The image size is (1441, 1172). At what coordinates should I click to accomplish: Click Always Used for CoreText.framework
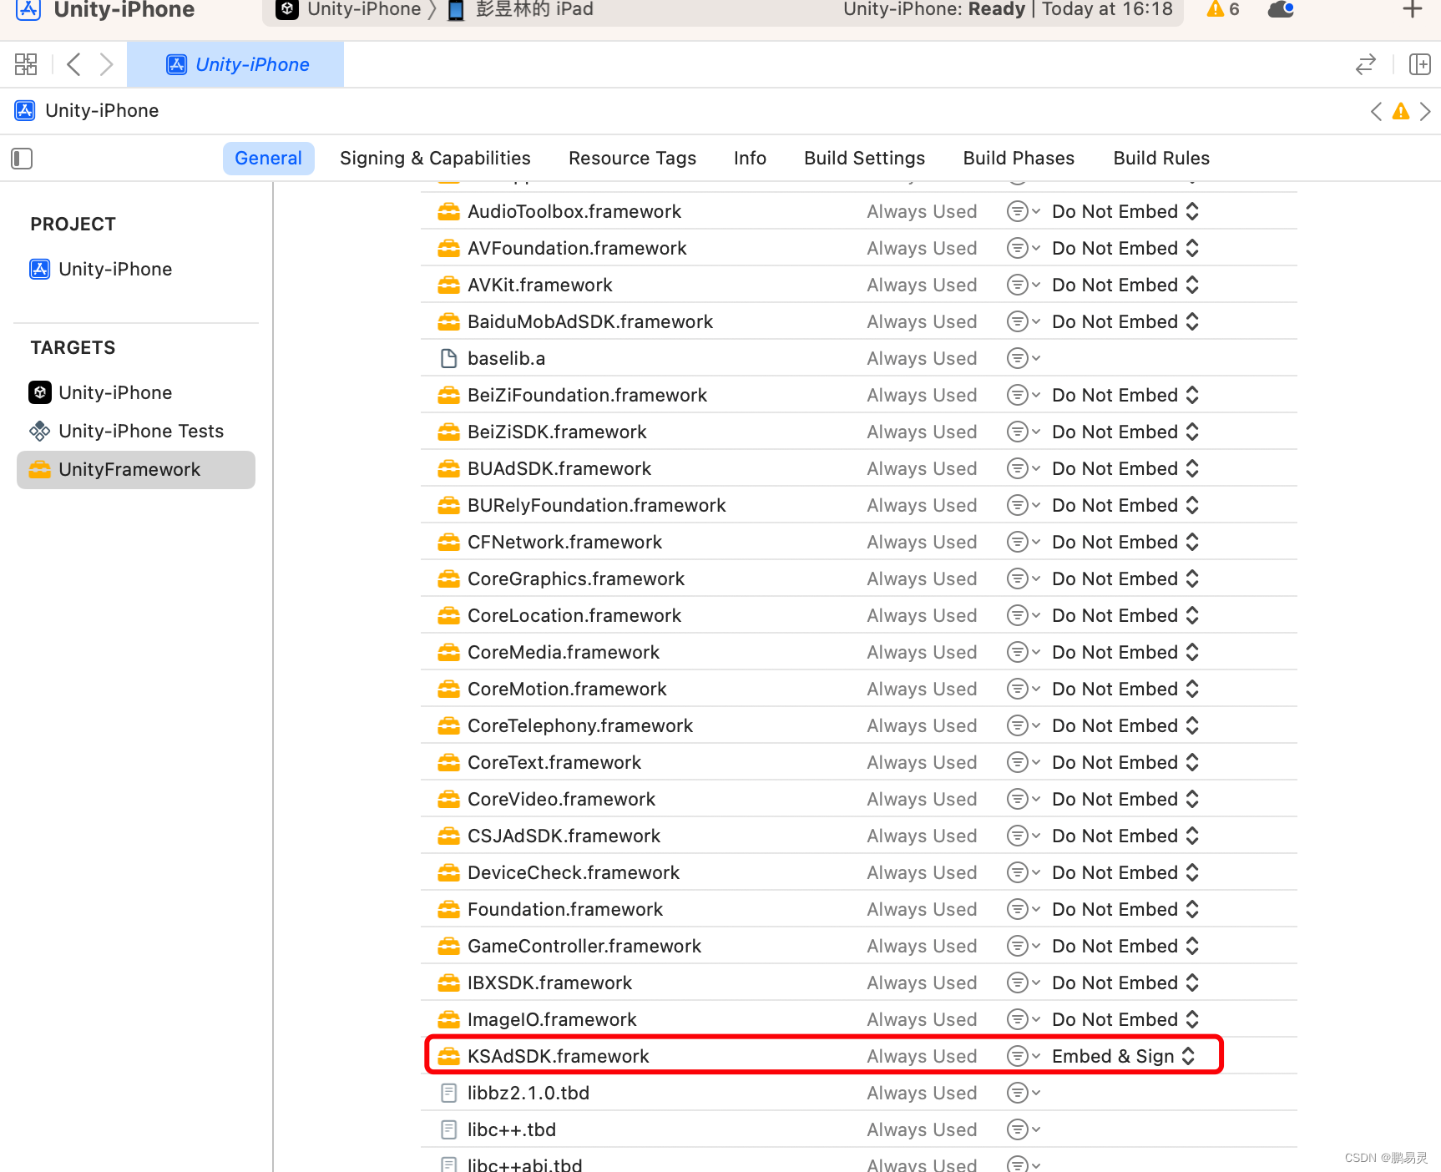coord(922,762)
